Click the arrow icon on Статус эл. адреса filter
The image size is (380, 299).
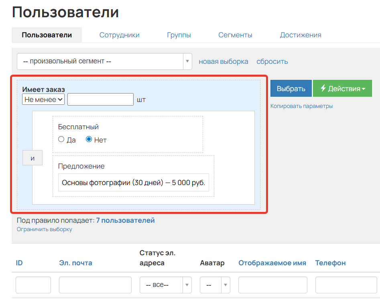(187, 285)
